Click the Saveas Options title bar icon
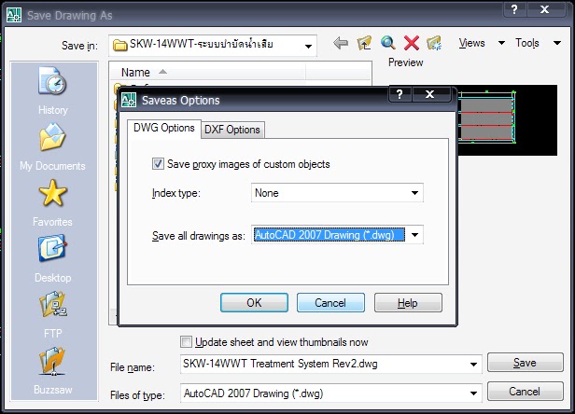575x414 pixels. tap(129, 100)
